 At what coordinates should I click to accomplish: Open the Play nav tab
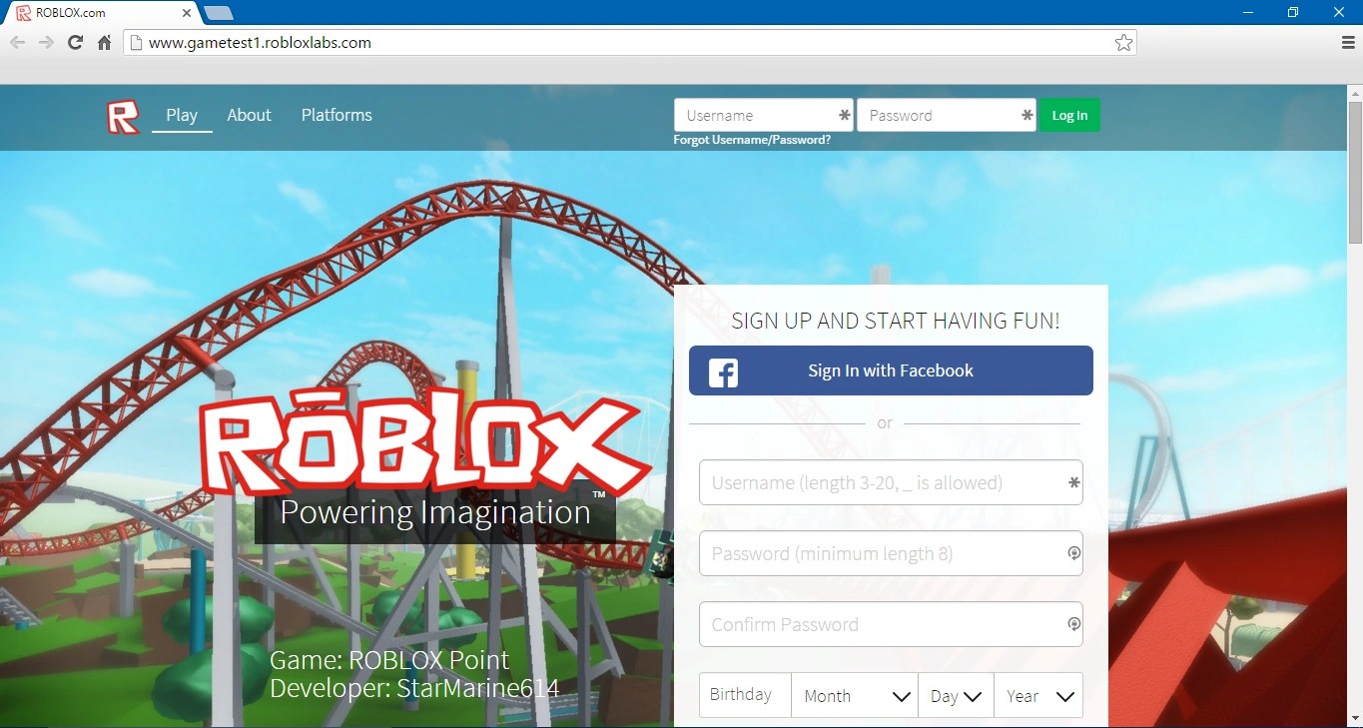pyautogui.click(x=182, y=115)
